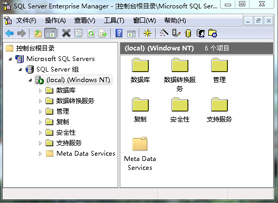Select 数据转换服务 folder icon in right pane
This screenshot has width=278, height=203.
point(179,65)
